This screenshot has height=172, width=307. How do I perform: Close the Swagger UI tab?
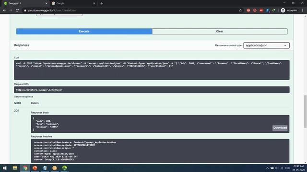46,3
